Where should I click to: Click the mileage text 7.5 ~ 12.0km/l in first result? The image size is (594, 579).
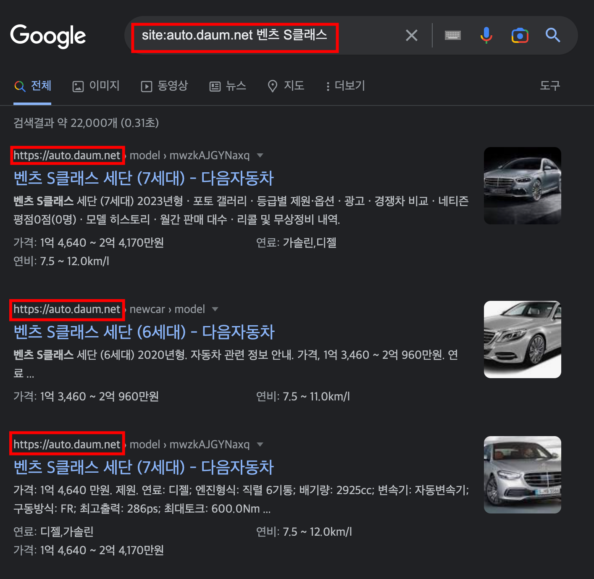pos(75,261)
